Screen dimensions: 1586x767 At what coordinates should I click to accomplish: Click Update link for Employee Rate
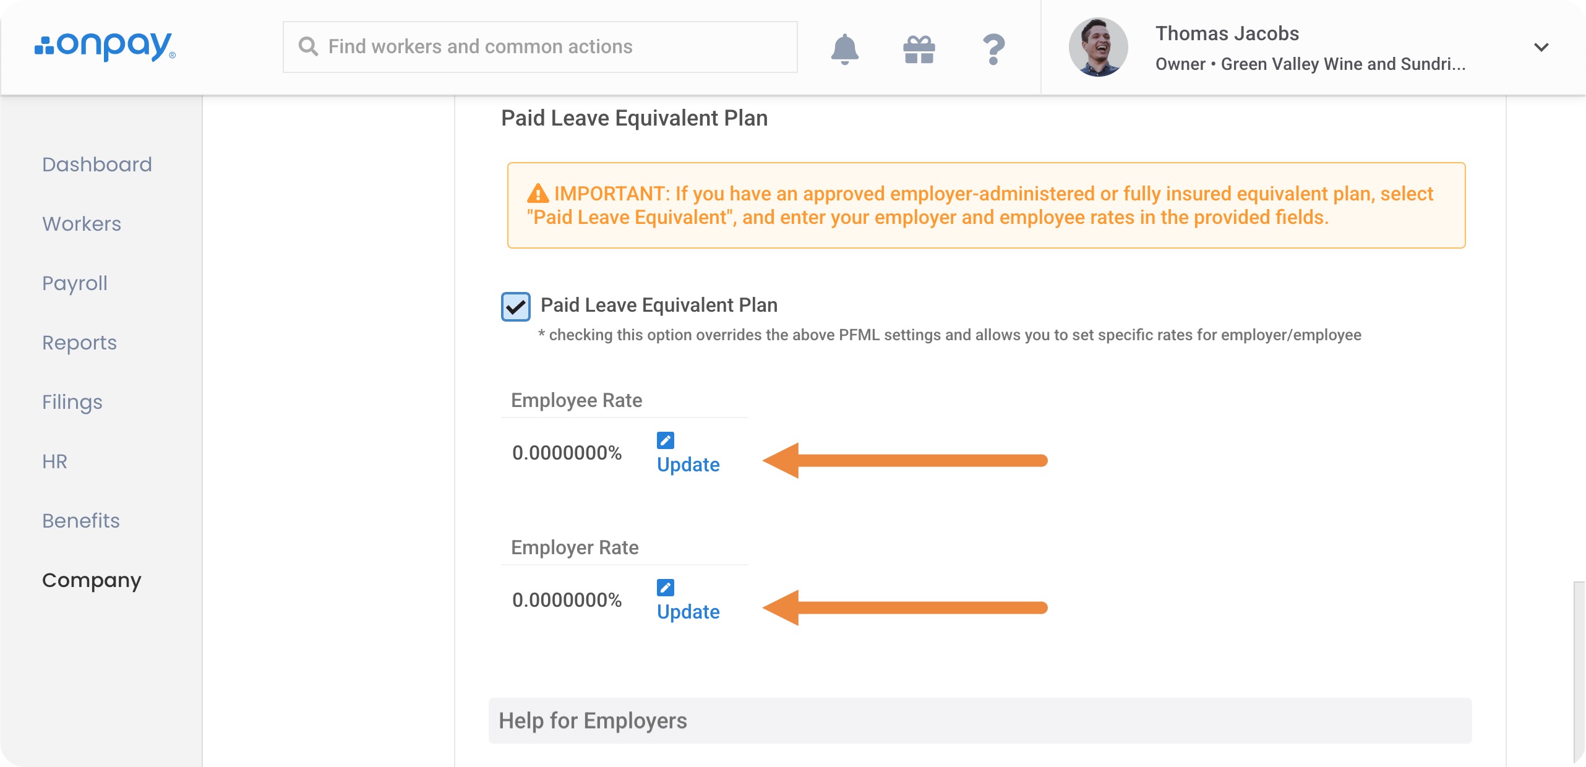click(688, 465)
